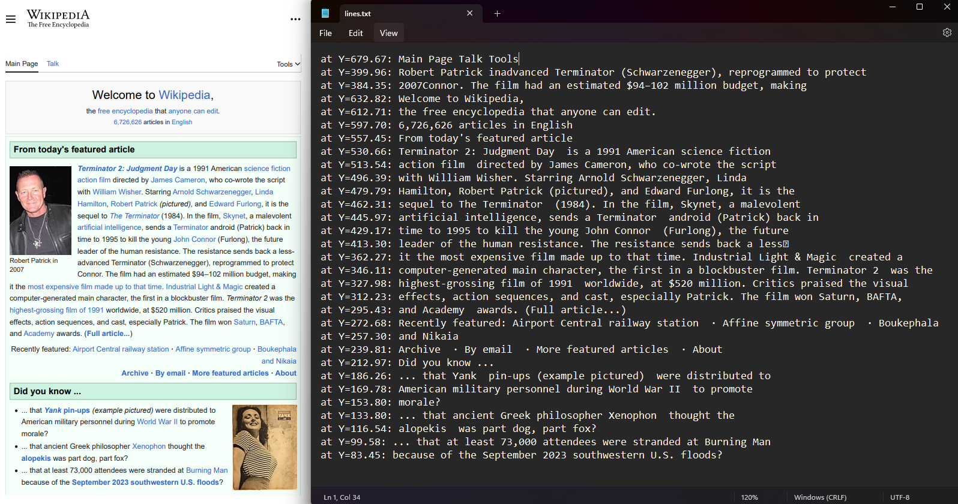The width and height of the screenshot is (958, 504).
Task: Click UTF-8 encoding indicator
Action: click(900, 497)
